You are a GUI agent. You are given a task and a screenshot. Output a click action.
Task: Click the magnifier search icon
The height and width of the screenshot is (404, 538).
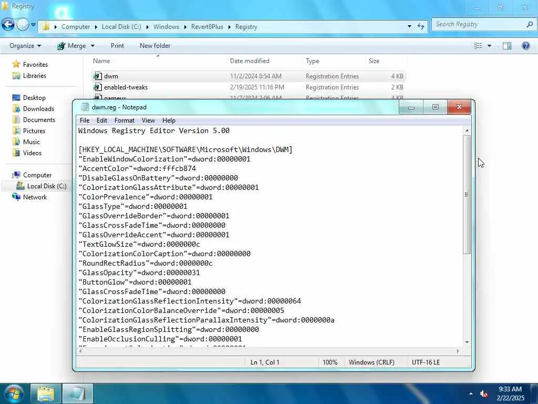(x=530, y=24)
